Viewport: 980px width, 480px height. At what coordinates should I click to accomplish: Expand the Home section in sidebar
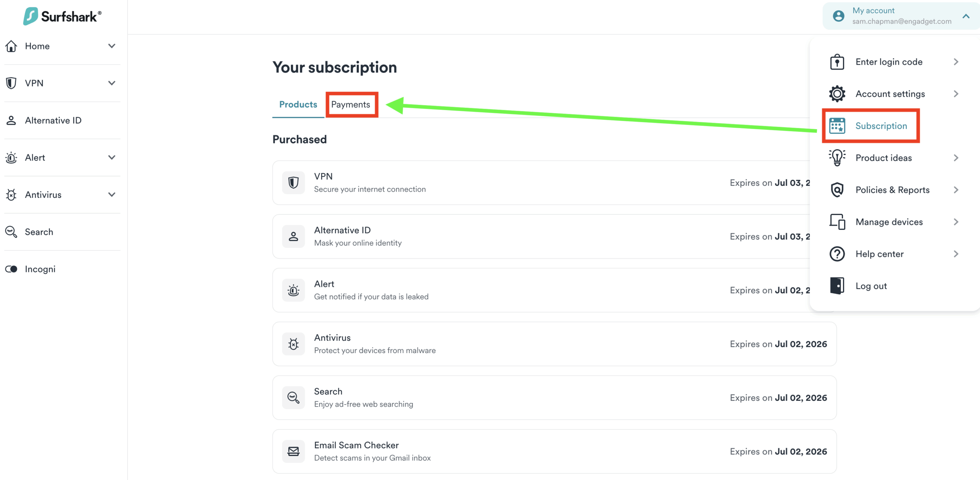[111, 46]
